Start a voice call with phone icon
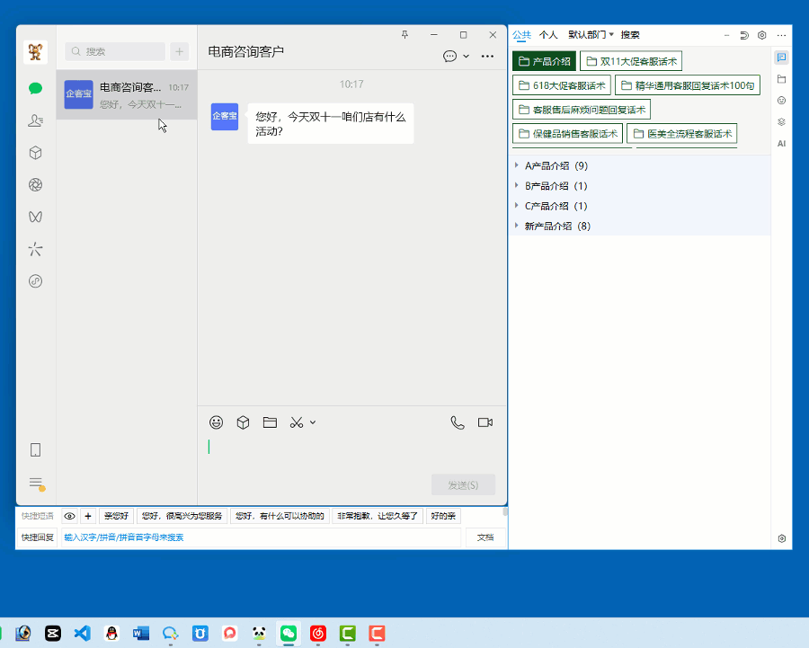 (x=458, y=422)
